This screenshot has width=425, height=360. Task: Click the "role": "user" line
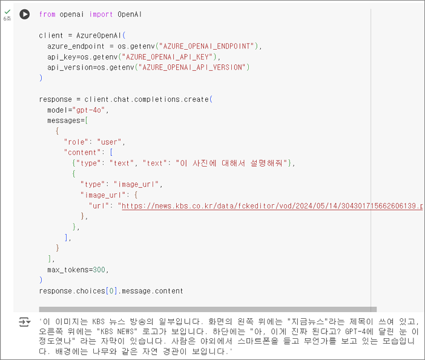(94, 142)
